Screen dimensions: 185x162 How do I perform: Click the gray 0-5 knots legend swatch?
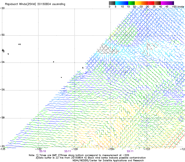pos(112,3)
